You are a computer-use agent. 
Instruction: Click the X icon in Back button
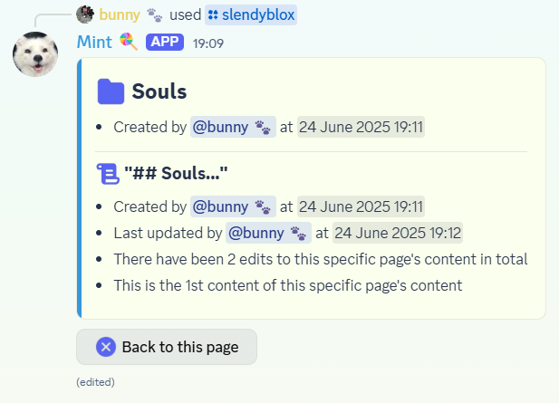tap(106, 347)
